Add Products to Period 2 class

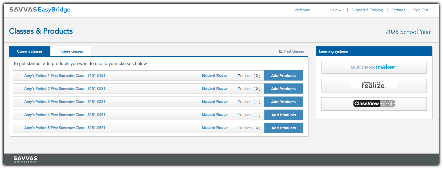click(x=283, y=88)
